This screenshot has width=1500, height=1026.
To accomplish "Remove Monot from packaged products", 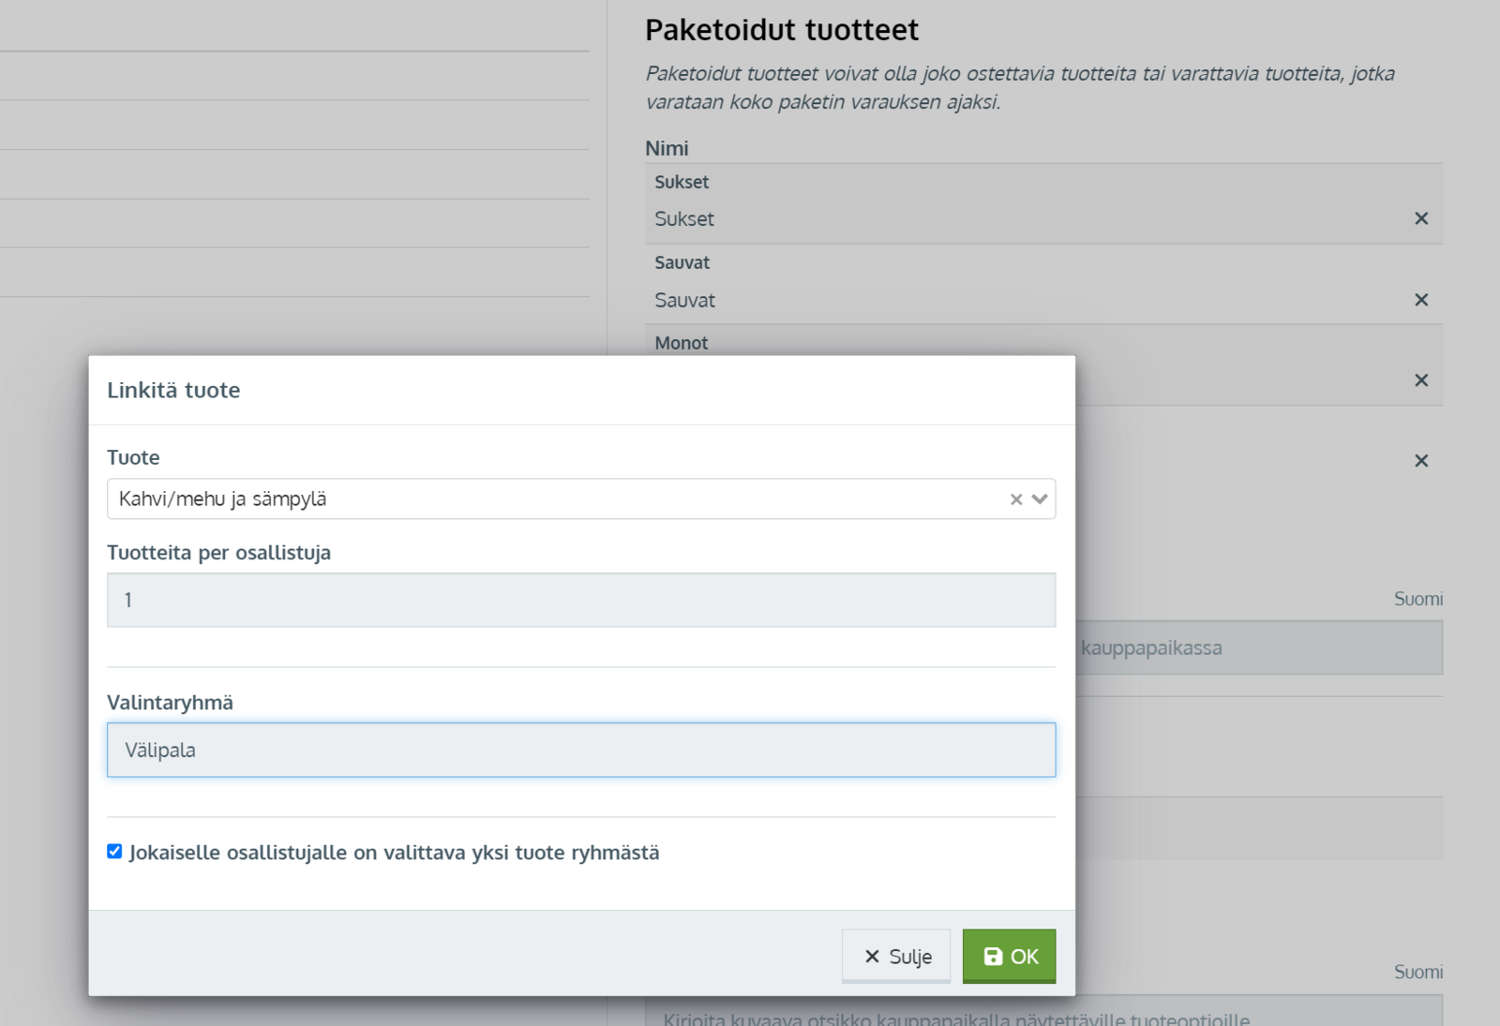I will tap(1420, 380).
